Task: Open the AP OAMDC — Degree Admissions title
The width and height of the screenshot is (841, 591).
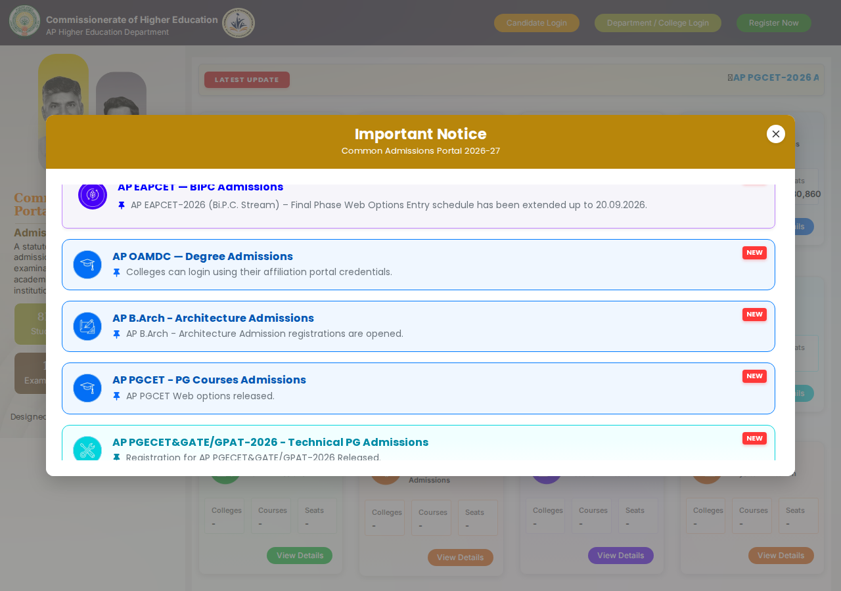Action: pyautogui.click(x=202, y=257)
